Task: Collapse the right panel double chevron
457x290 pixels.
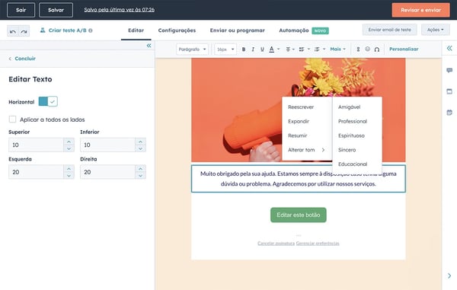Action: point(449,48)
